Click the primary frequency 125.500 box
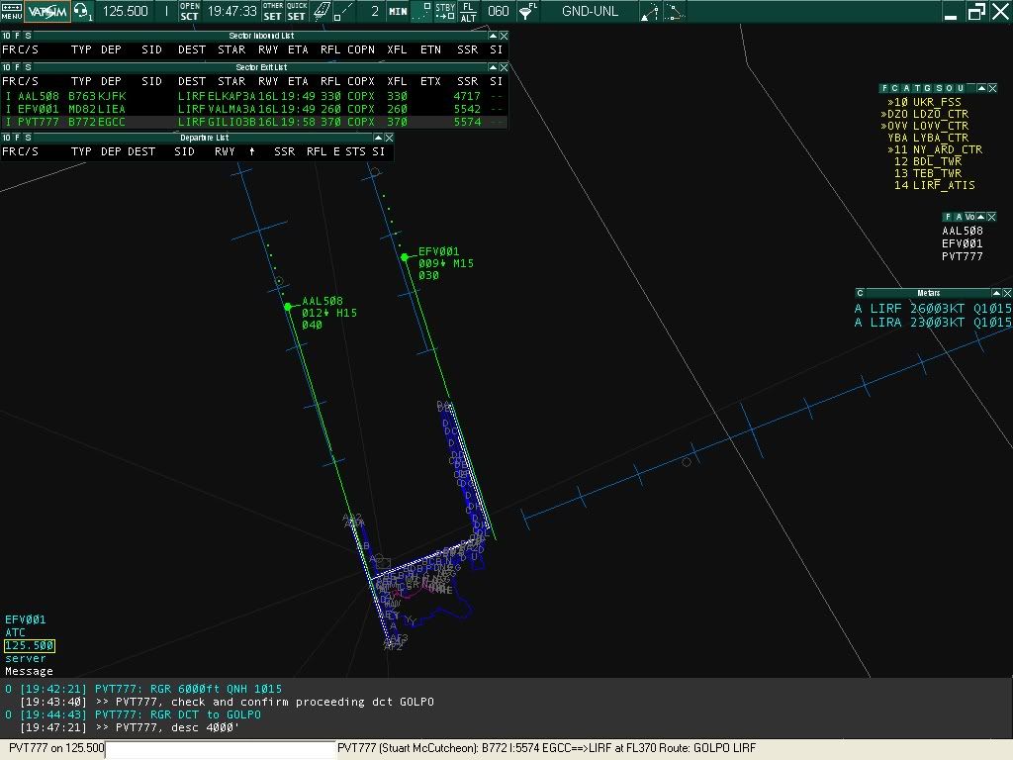Screen dimensions: 1013x760 pos(126,11)
